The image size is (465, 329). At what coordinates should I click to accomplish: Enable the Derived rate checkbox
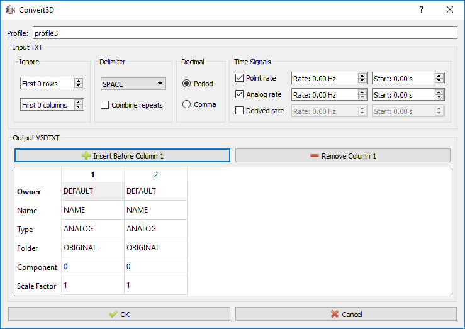click(x=239, y=111)
